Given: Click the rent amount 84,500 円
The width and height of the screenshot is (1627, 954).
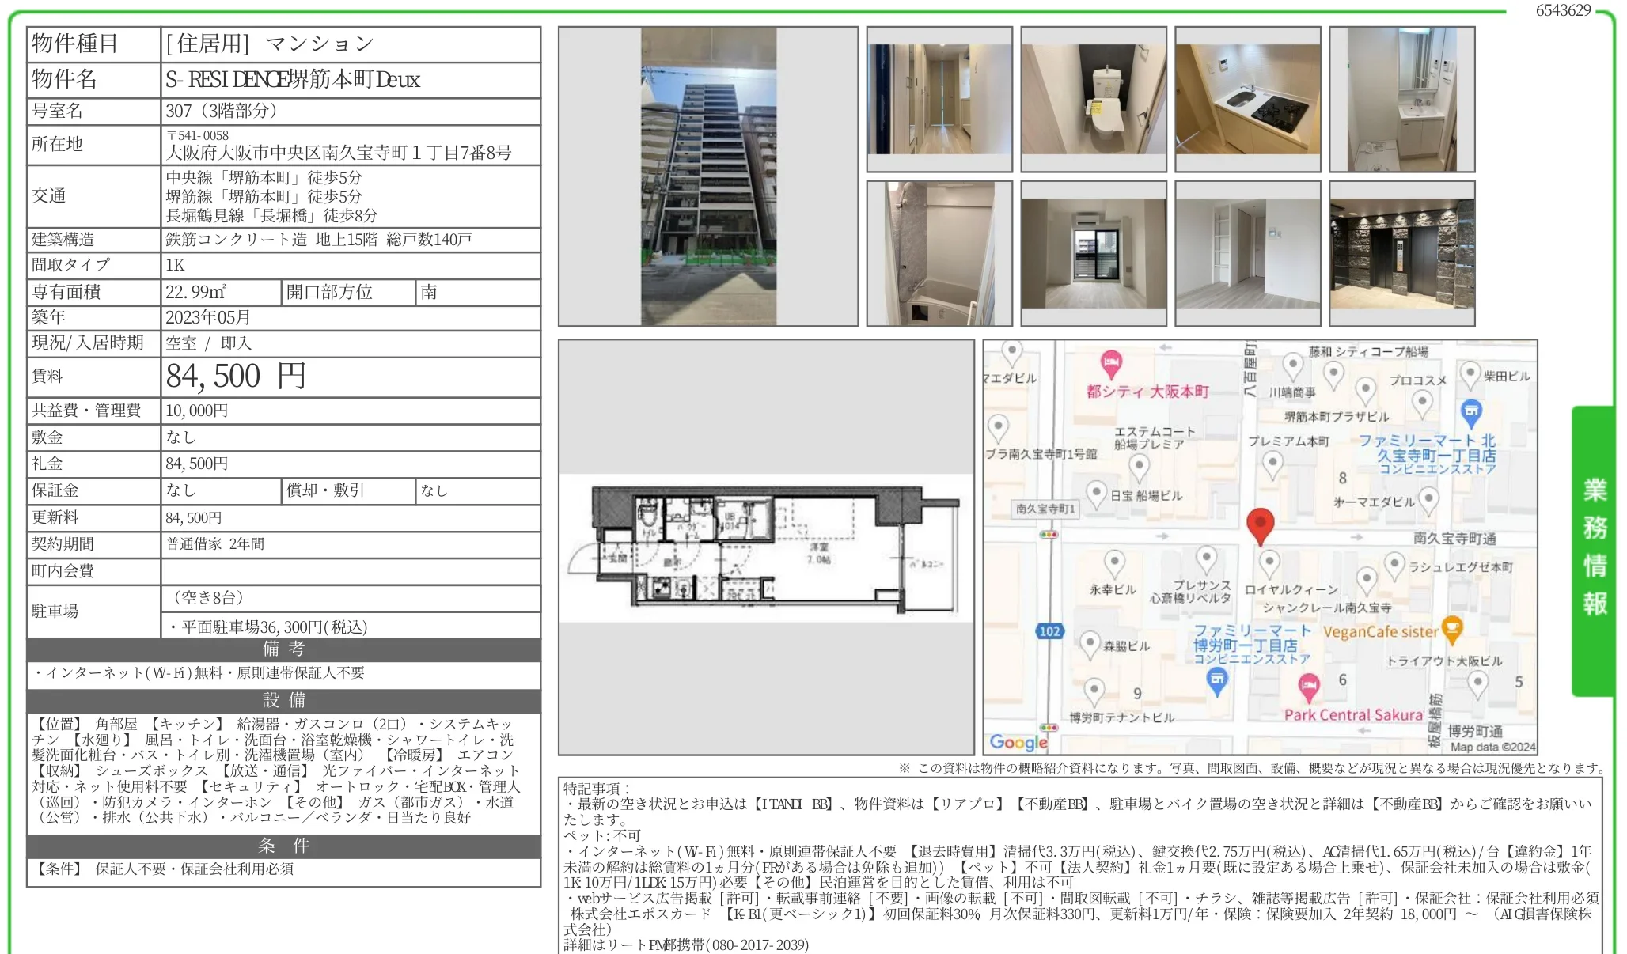Looking at the screenshot, I should point(235,376).
